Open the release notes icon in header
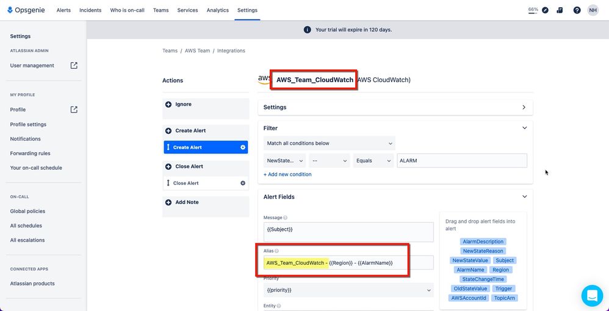Image resolution: width=609 pixels, height=311 pixels. click(560, 10)
